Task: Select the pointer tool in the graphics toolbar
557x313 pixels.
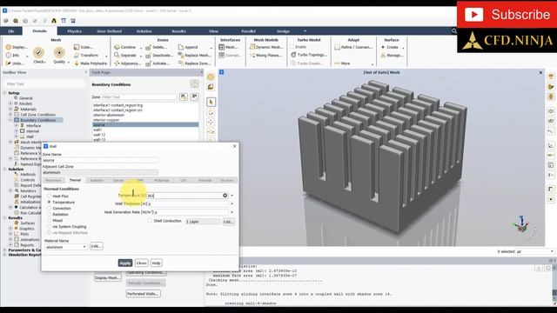Action: pyautogui.click(x=211, y=103)
